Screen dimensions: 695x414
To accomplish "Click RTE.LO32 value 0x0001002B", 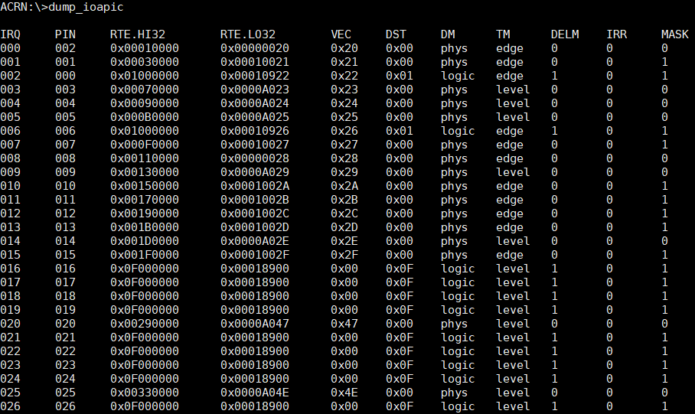I will [x=255, y=200].
